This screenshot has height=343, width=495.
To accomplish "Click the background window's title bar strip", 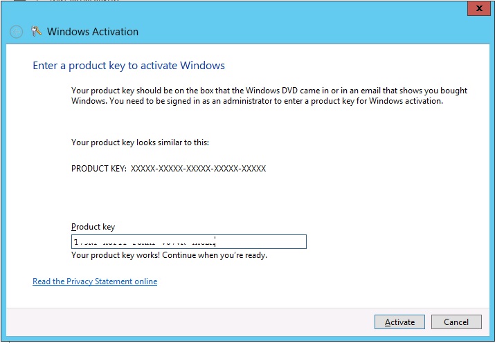I will click(x=208, y=3).
